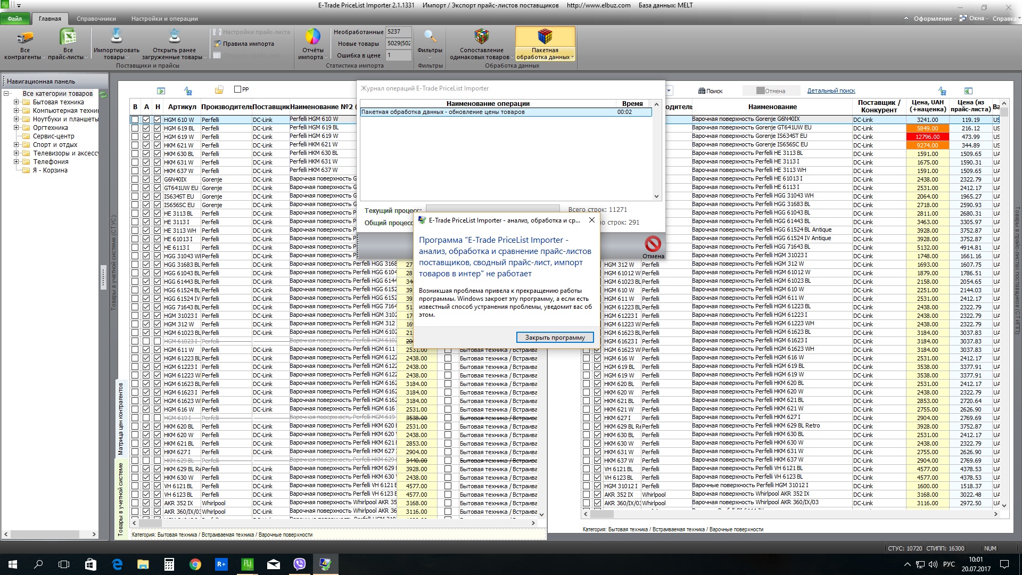1022x575 pixels.
Task: Click the Filters magnifier icon
Action: click(430, 37)
